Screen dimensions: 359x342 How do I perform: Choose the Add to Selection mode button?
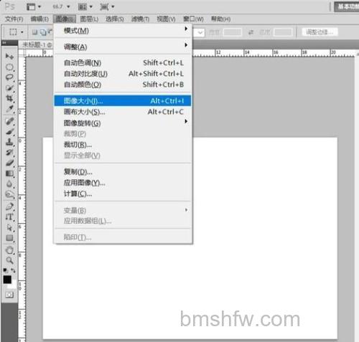[43, 32]
